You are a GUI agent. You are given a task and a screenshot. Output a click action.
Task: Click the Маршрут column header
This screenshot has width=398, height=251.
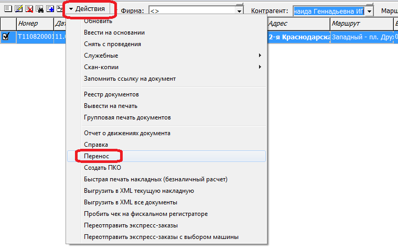(x=360, y=24)
